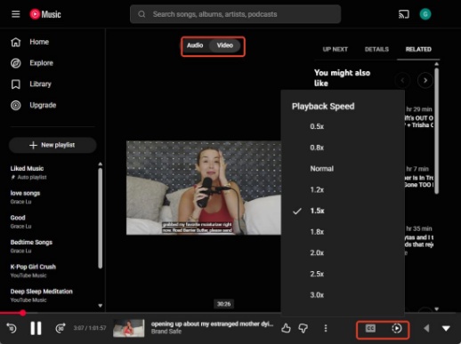Show next recommendations with right chevron
The height and width of the screenshot is (344, 461).
coord(425,80)
